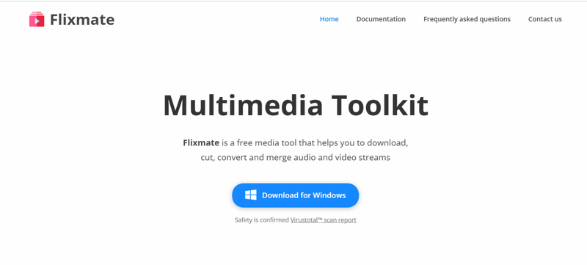Image resolution: width=587 pixels, height=265 pixels.
Task: Click the Flixmate logo icon
Action: (x=37, y=20)
